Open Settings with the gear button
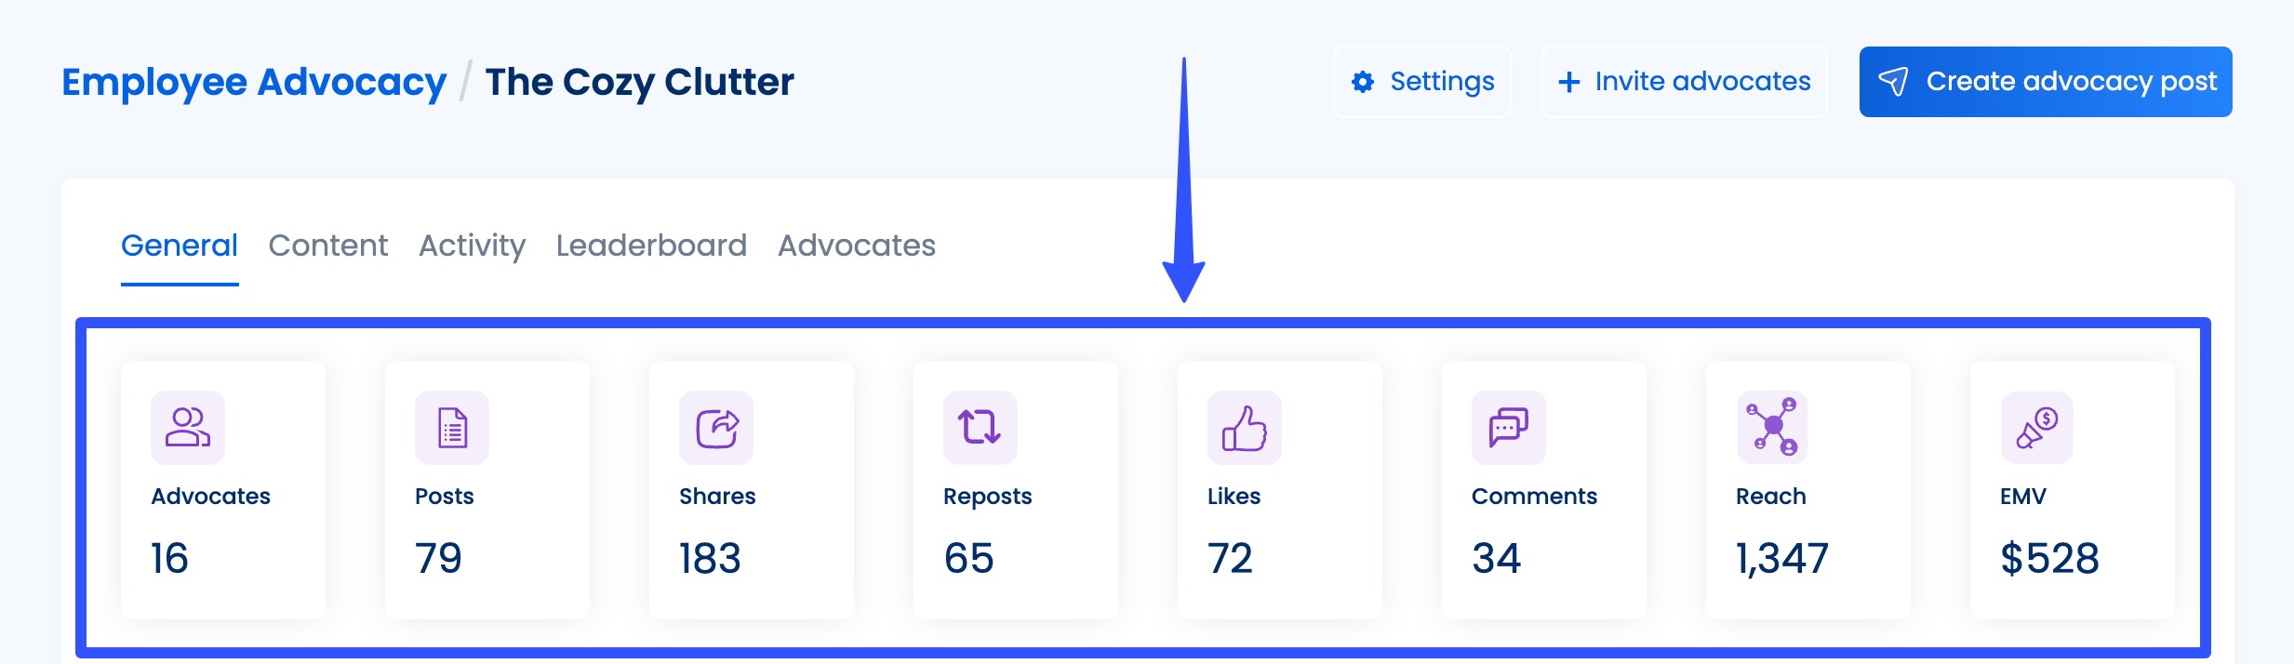The height and width of the screenshot is (664, 2294). (x=1421, y=82)
